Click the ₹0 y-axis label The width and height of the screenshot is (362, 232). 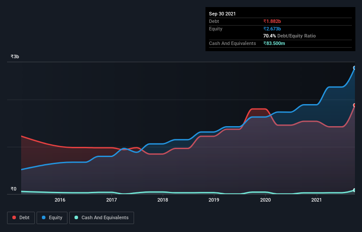click(14, 189)
